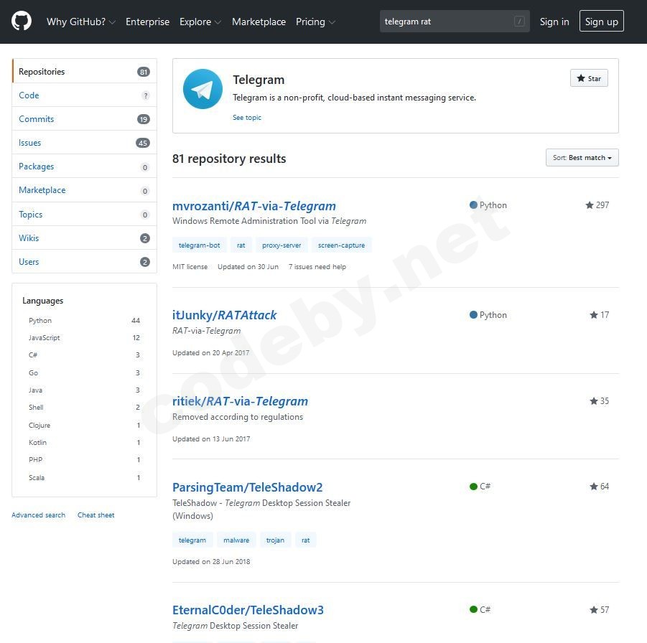Click MIT license text under RAT-via-Telegram
Image resolution: width=647 pixels, height=643 pixels.
[x=190, y=267]
